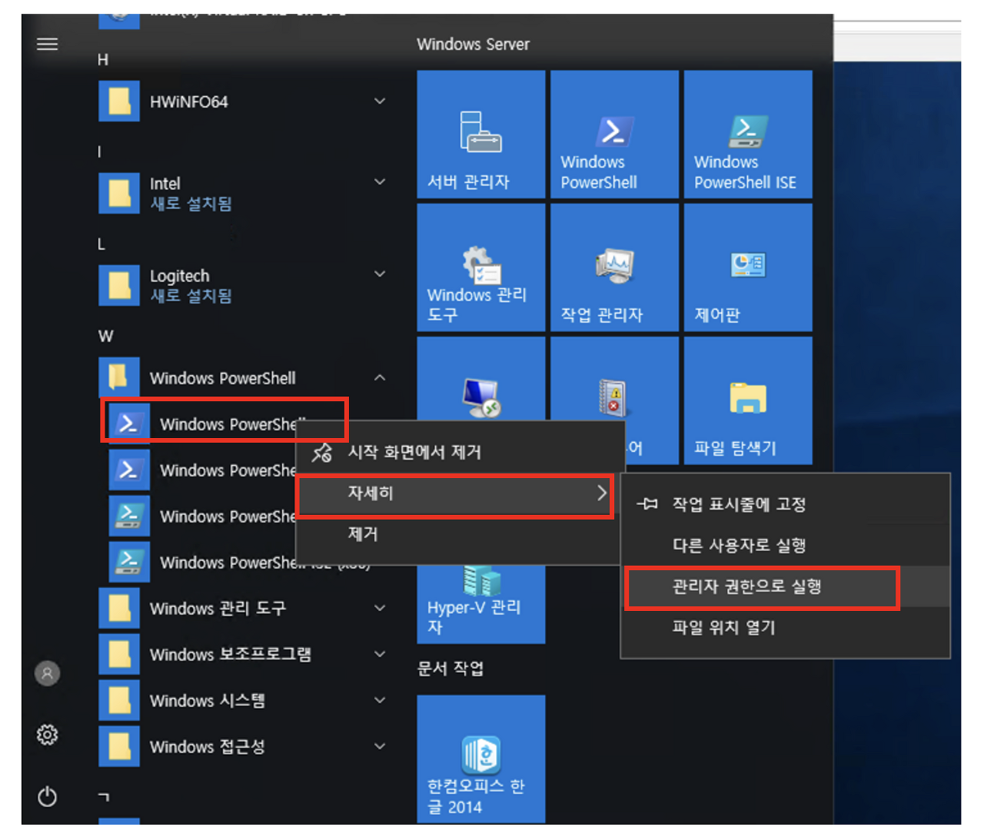The height and width of the screenshot is (840, 984).
Task: Open the Hyper-V 관리자 tile
Action: click(x=481, y=604)
